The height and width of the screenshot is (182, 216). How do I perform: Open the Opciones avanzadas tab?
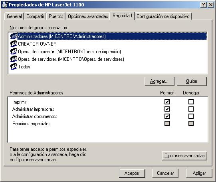point(88,16)
